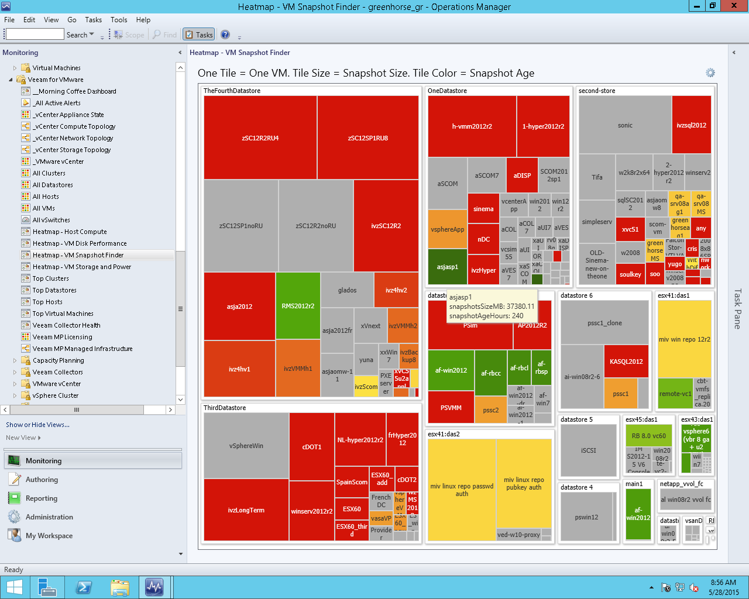Image resolution: width=749 pixels, height=599 pixels.
Task: Collapse the Monitoring navigation pane chevron
Action: [x=180, y=53]
